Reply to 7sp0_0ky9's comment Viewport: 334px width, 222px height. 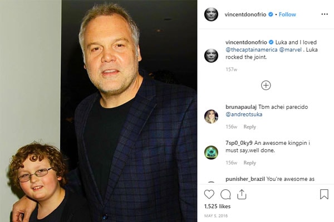(249, 163)
